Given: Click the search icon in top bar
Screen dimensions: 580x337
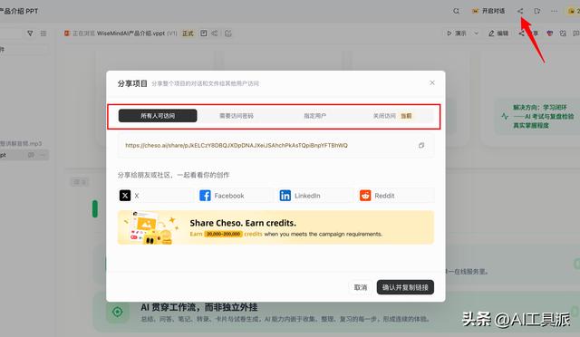Looking at the screenshot, I should [456, 11].
